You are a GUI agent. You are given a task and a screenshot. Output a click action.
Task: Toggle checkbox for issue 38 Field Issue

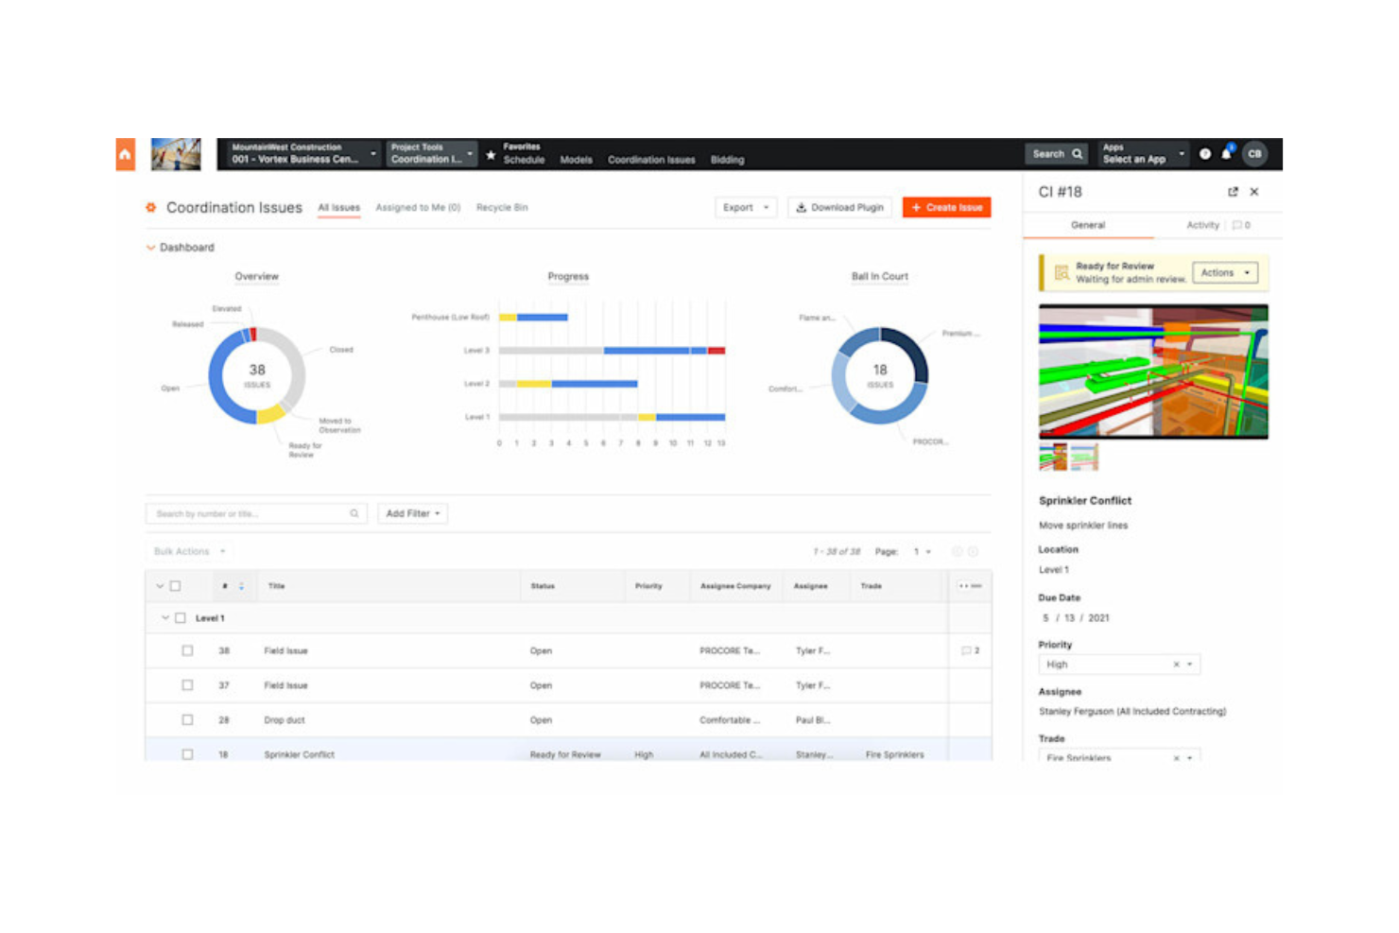[187, 650]
